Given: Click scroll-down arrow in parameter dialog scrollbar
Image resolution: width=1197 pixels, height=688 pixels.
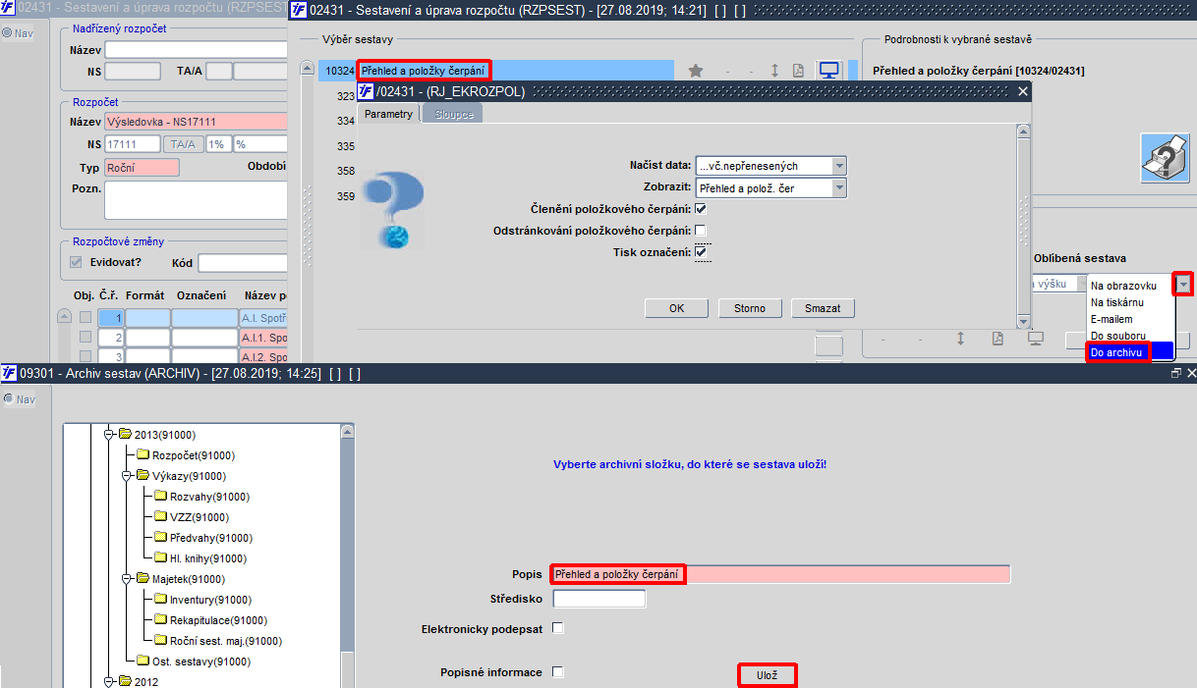Looking at the screenshot, I should (1024, 322).
